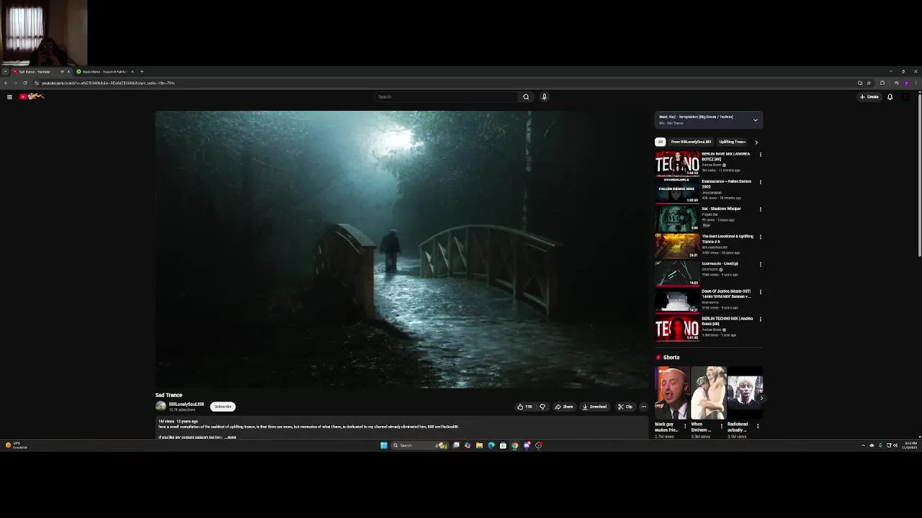
Task: Subscribe to IIIILonelySoul.IIII channel
Action: click(x=223, y=406)
